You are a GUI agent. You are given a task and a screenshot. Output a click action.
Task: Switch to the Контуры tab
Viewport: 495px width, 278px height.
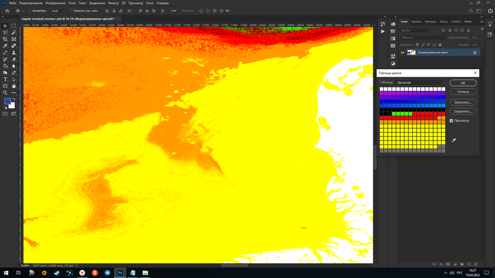click(430, 22)
